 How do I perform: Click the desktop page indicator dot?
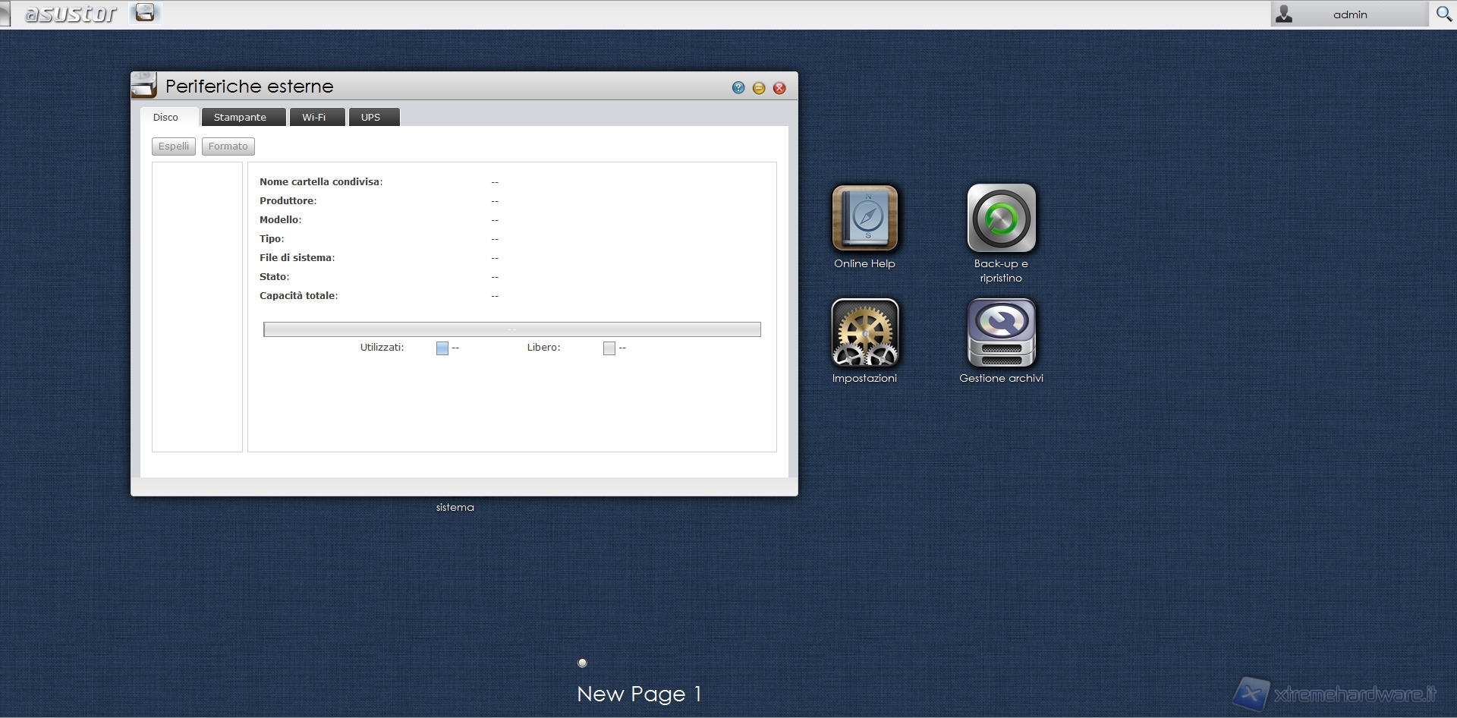tap(582, 663)
